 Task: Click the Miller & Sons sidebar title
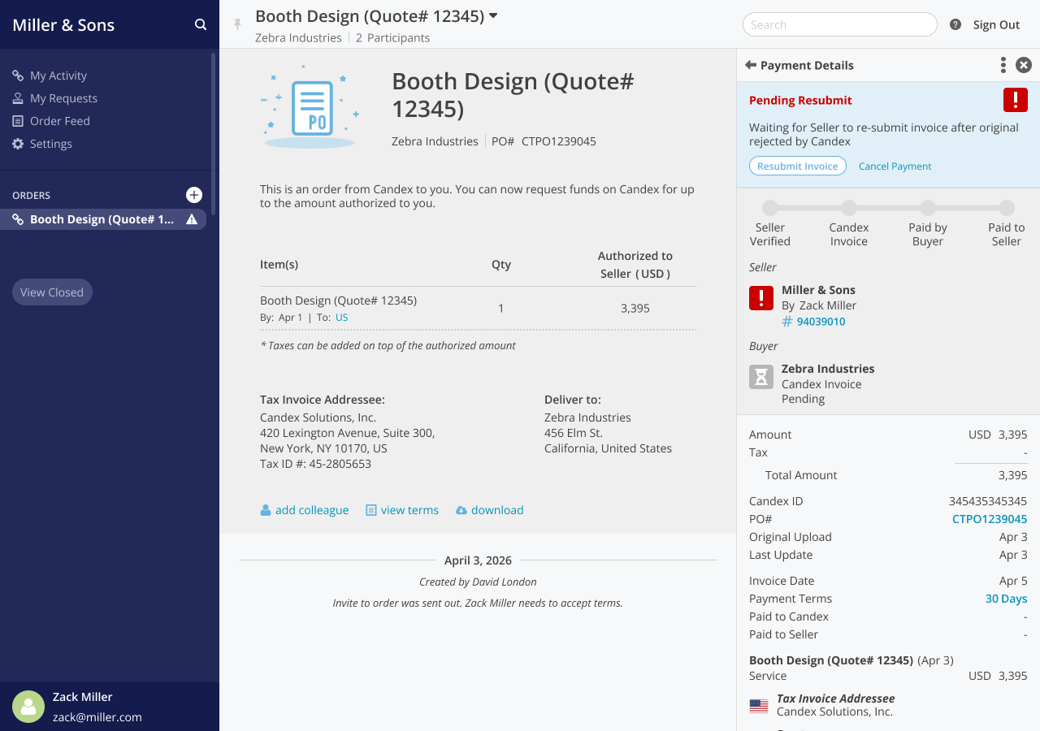point(63,24)
